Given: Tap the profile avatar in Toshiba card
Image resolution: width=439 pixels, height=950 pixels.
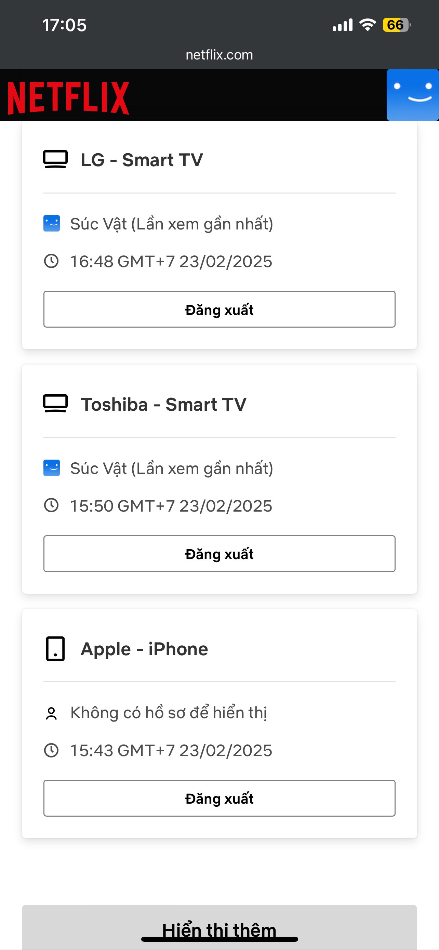Looking at the screenshot, I should tap(52, 468).
